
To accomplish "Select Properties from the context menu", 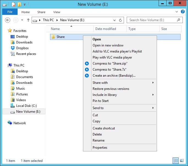I will tap(100, 148).
